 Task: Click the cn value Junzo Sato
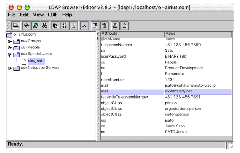(175, 126)
